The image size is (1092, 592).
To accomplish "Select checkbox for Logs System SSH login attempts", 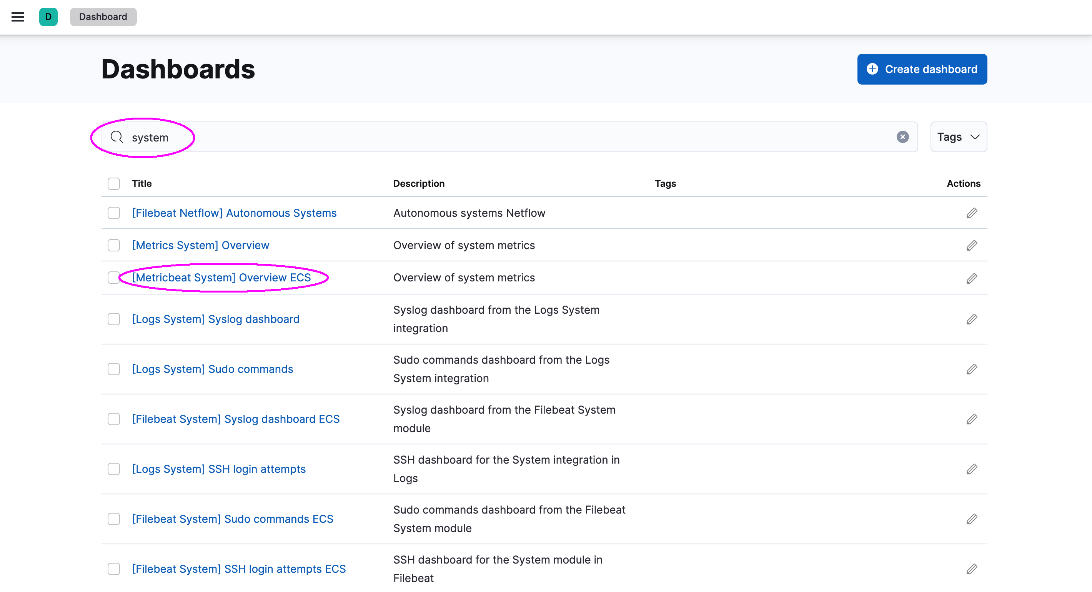I will coord(113,469).
